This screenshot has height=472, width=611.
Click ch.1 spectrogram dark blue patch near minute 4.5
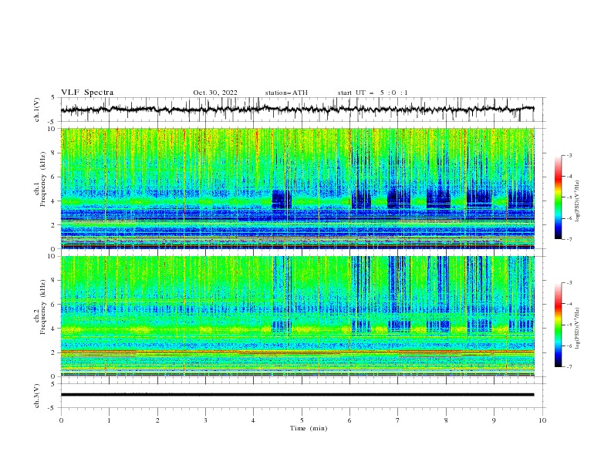click(281, 200)
